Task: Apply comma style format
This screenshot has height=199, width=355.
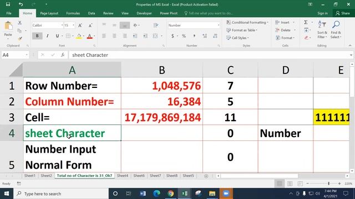Action: 194,36
